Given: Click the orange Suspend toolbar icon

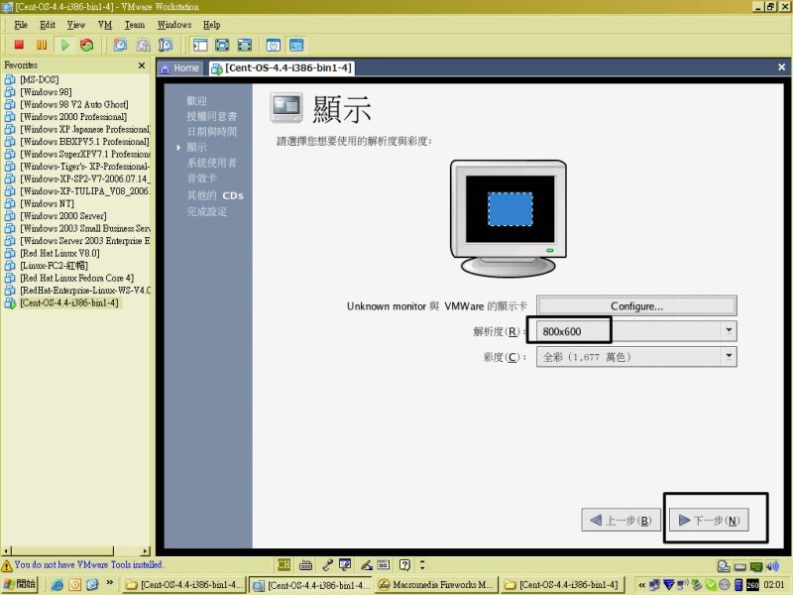Looking at the screenshot, I should tap(42, 45).
